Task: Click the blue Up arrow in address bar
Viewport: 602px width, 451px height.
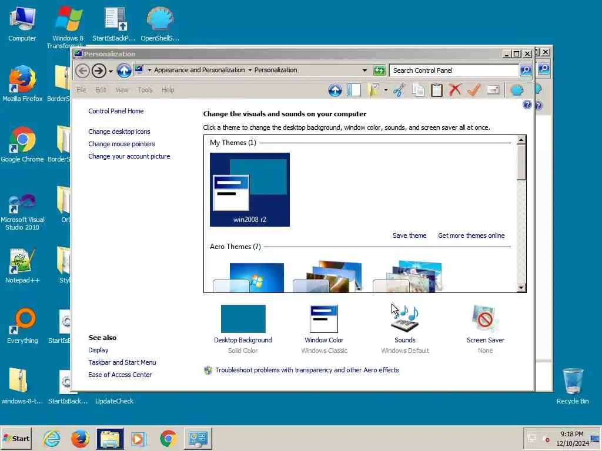Action: pyautogui.click(x=124, y=70)
